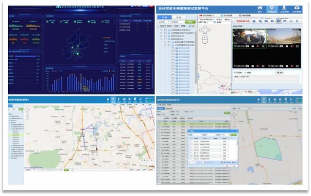Click green search button in track map left panel
Viewport: 311px width, 196px height.
[x=20, y=109]
